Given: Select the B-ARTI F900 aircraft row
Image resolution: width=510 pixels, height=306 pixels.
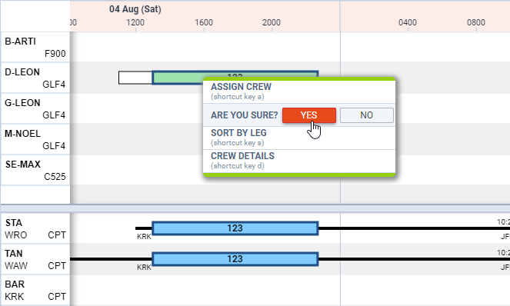Looking at the screenshot, I should click(x=35, y=47).
